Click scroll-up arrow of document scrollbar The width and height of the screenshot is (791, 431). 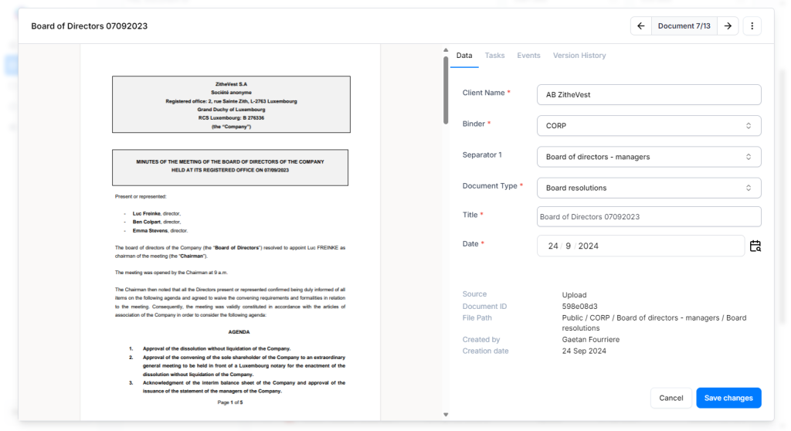[446, 51]
